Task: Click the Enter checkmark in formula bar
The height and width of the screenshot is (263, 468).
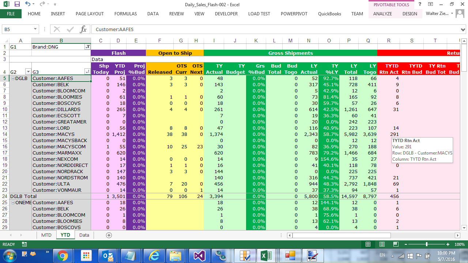Action: click(70, 29)
